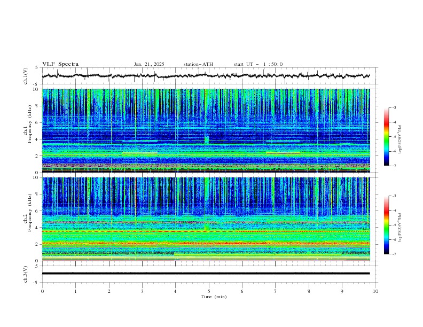Click the "station=ATH" label
423x327 pixels.
[x=198, y=64]
